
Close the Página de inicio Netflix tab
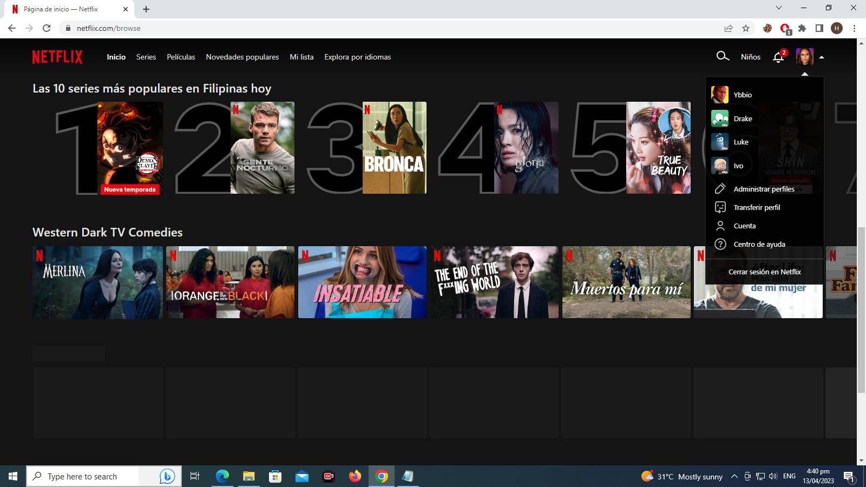coord(126,9)
